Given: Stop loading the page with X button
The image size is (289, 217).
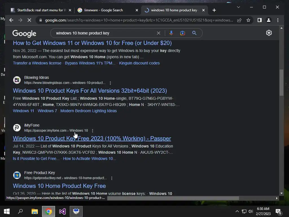Looking at the screenshot, I should (x=29, y=20).
